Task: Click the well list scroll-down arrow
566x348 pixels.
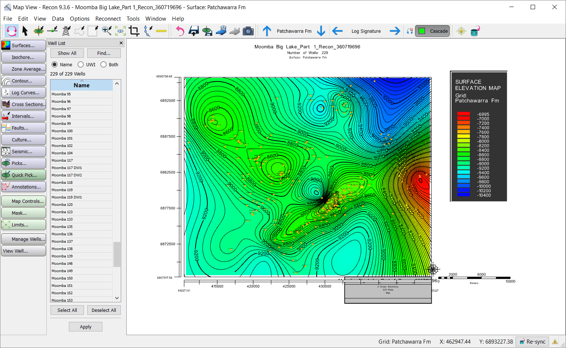Action: [117, 298]
